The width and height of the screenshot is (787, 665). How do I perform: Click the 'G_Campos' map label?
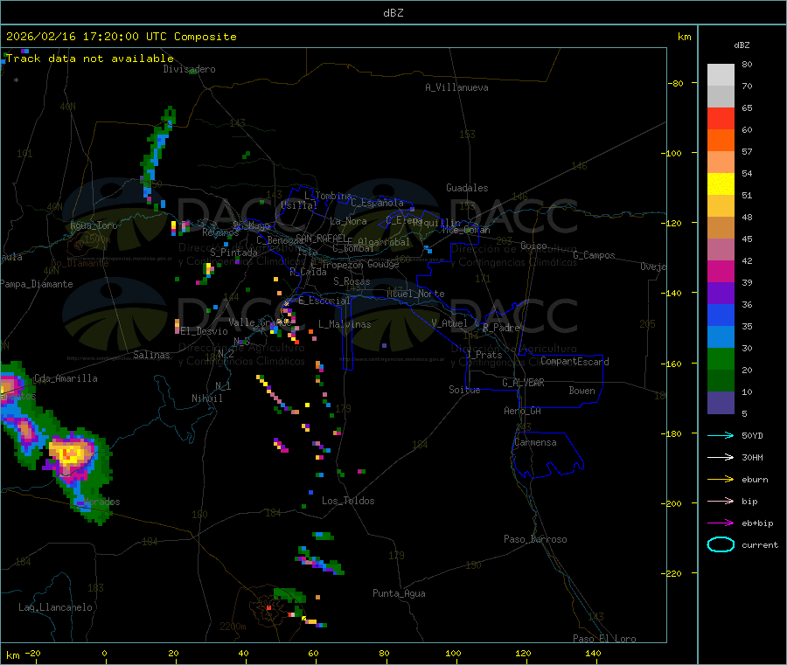coord(594,255)
